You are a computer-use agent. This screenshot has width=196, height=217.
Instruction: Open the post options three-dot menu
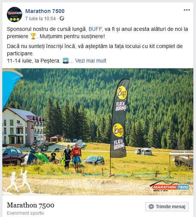(186, 10)
